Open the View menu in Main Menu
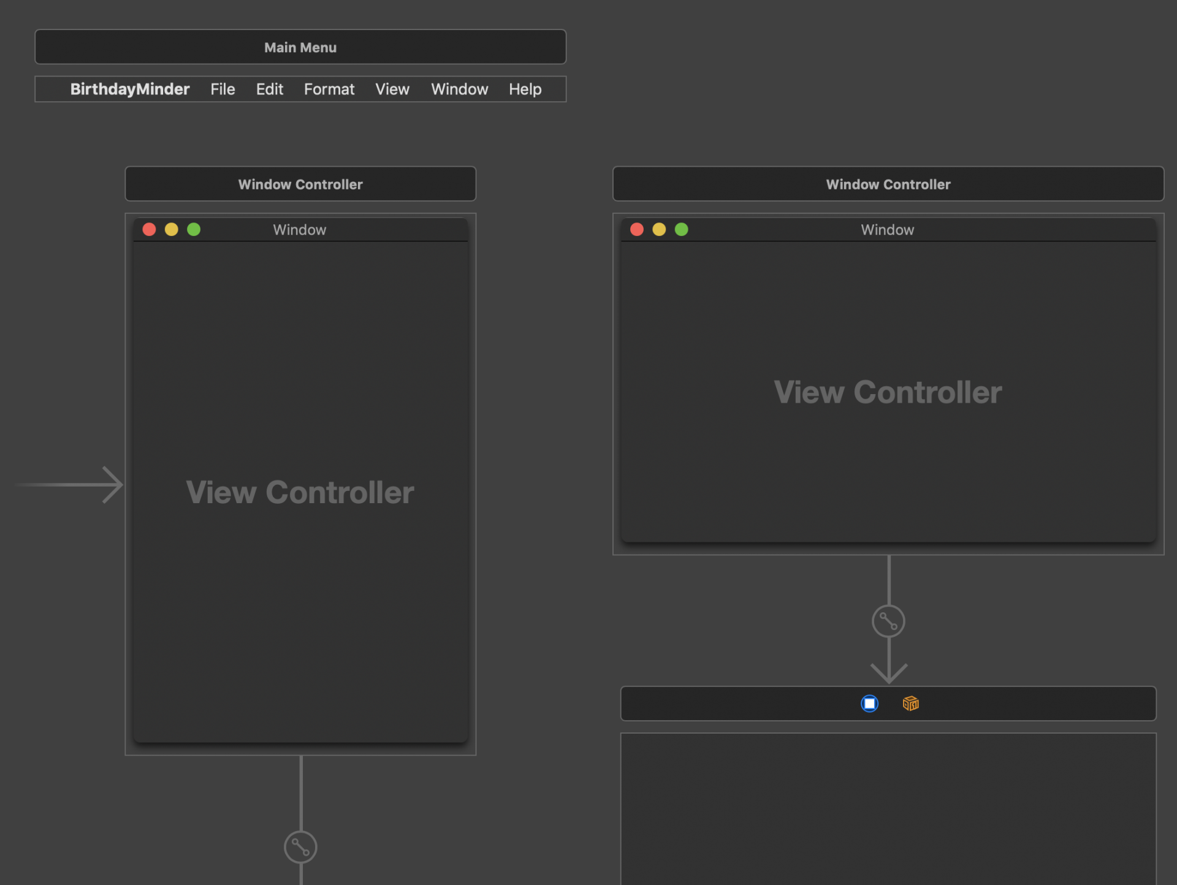Image resolution: width=1177 pixels, height=885 pixels. pyautogui.click(x=392, y=89)
